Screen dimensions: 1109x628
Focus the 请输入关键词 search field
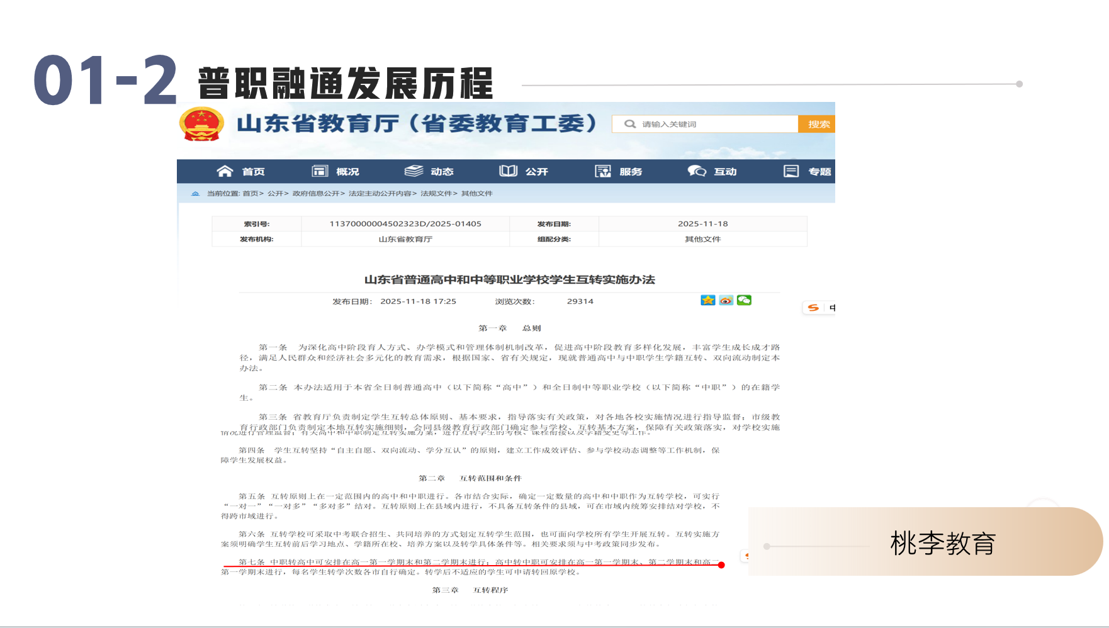705,124
